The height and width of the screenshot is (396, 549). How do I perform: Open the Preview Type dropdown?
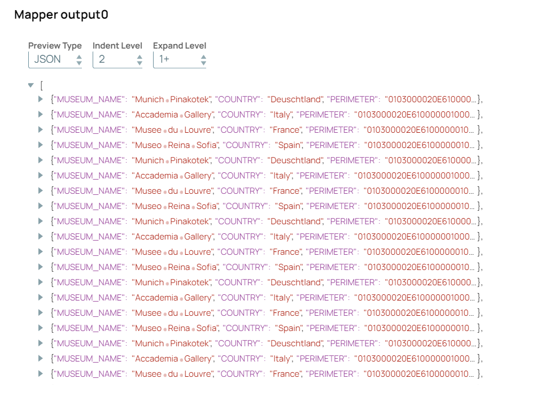coord(55,59)
